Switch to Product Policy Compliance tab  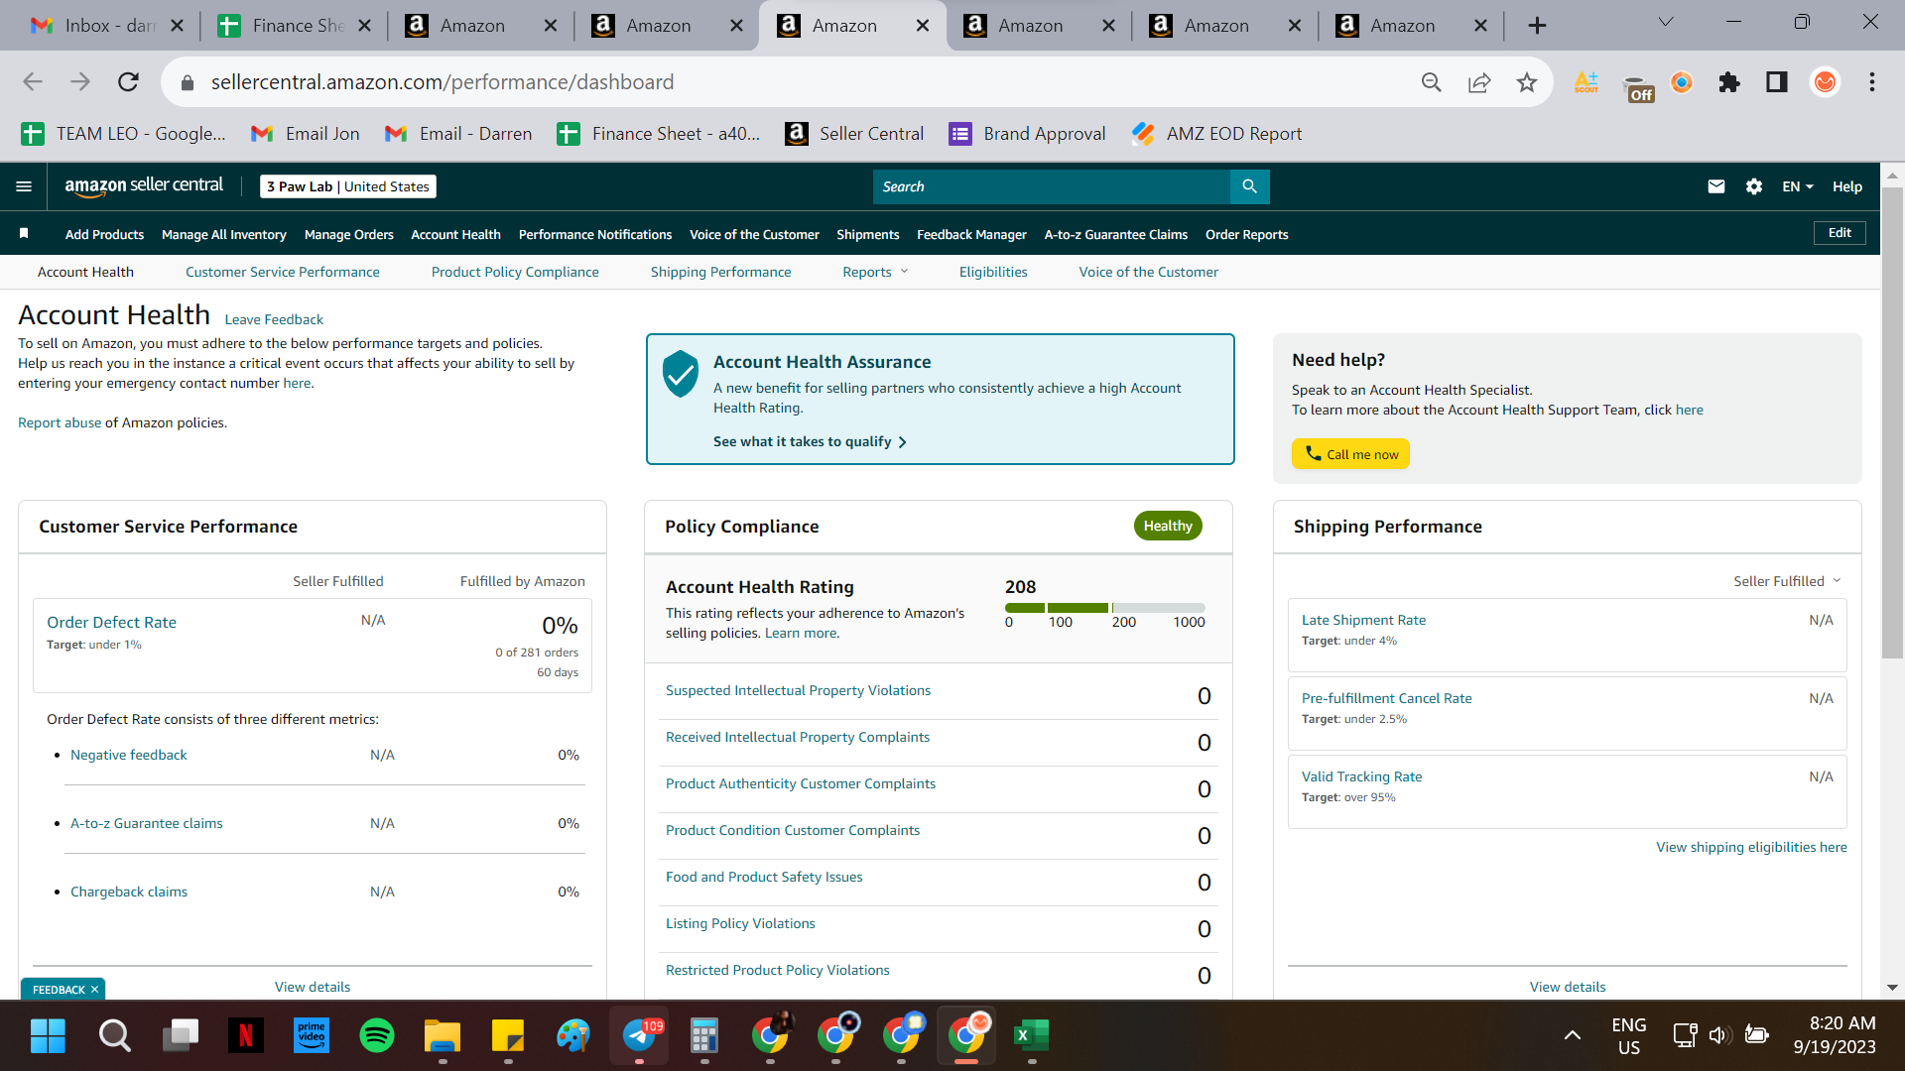[x=515, y=272]
